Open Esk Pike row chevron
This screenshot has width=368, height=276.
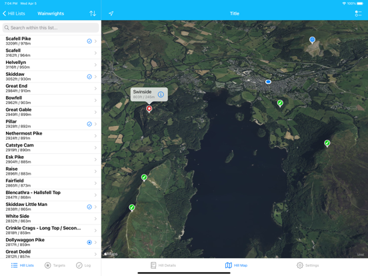(x=95, y=159)
